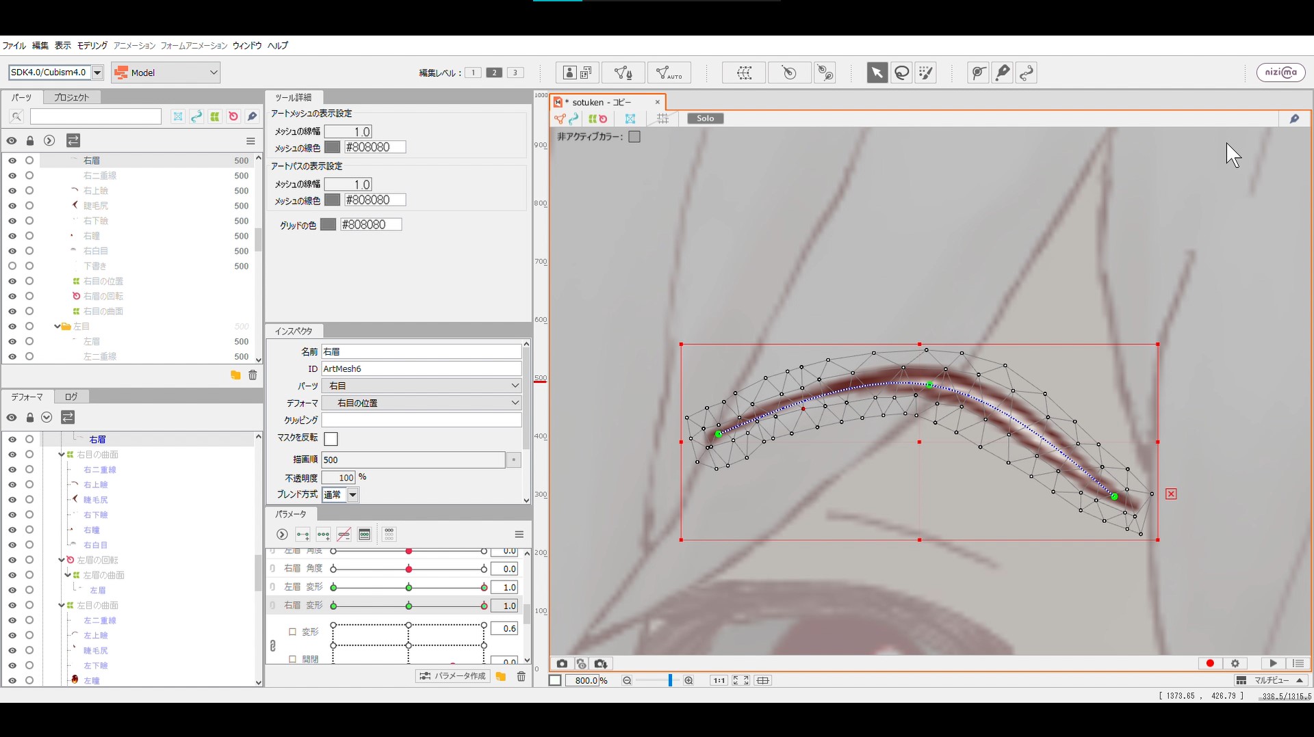Delete selected part with trash icon
Image resolution: width=1314 pixels, height=737 pixels.
click(x=253, y=375)
